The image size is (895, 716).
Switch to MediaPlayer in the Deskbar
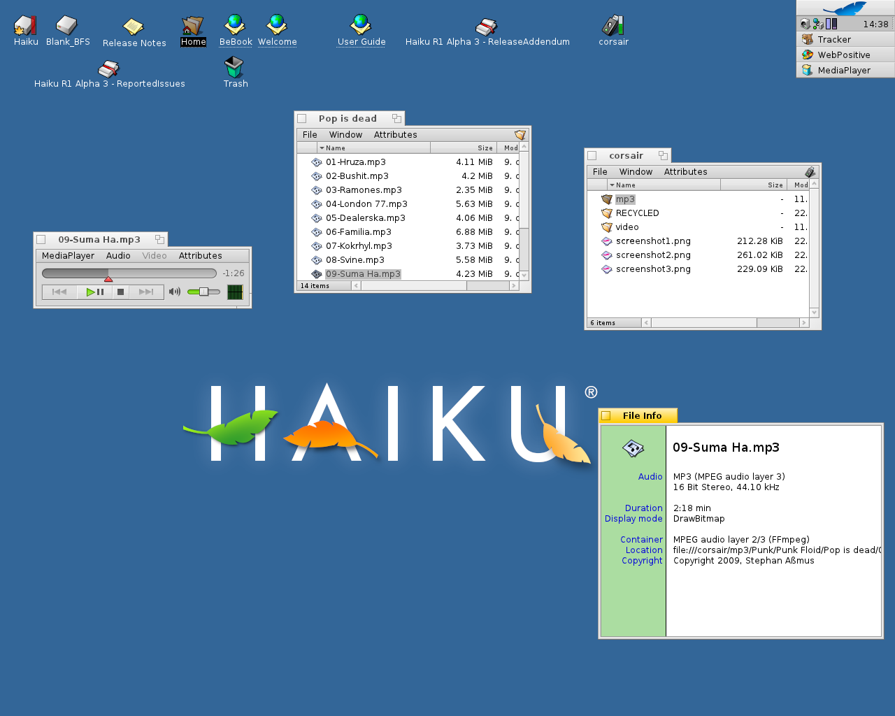(x=845, y=70)
